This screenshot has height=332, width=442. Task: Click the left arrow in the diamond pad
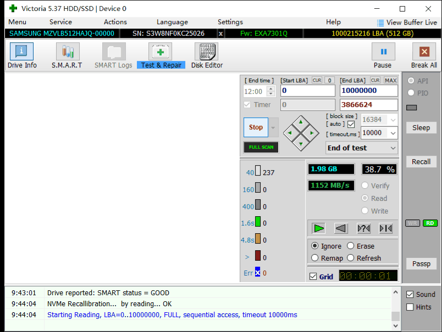click(290, 133)
